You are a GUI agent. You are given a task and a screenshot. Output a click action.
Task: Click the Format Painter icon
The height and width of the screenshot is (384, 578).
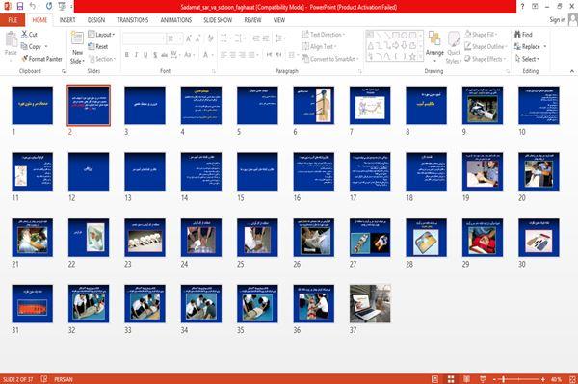(x=25, y=59)
